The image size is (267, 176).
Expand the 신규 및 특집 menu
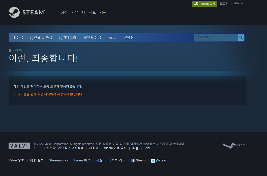pyautogui.click(x=41, y=37)
